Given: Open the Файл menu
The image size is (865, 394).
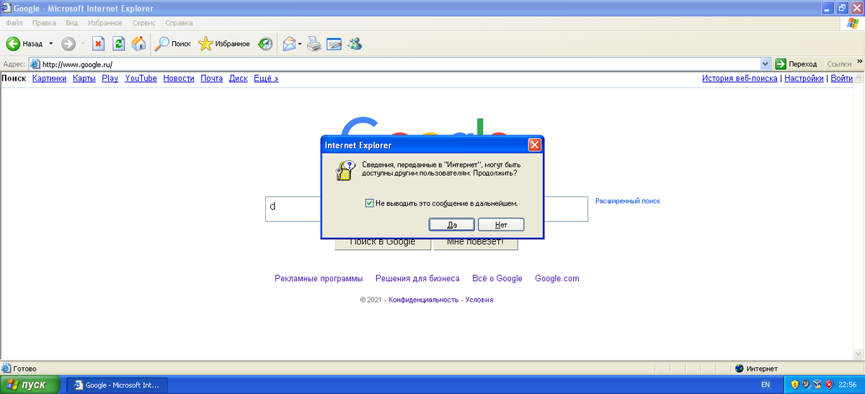Looking at the screenshot, I should 14,23.
